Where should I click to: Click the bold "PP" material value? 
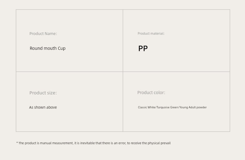(143, 49)
